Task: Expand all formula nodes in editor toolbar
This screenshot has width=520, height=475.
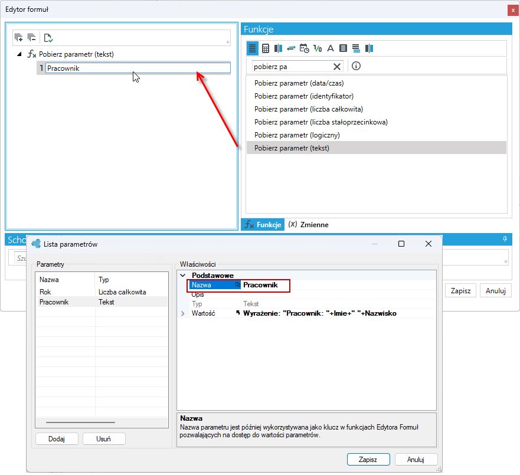Action: (18, 37)
